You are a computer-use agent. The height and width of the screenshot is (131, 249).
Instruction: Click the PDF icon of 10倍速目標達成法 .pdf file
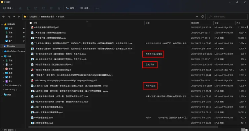coord(32,70)
